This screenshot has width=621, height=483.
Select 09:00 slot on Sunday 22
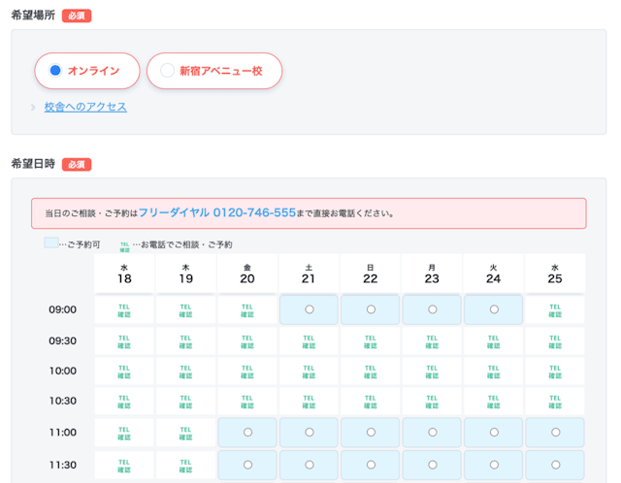371,309
